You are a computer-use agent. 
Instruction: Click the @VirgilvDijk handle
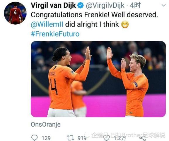click(x=105, y=5)
